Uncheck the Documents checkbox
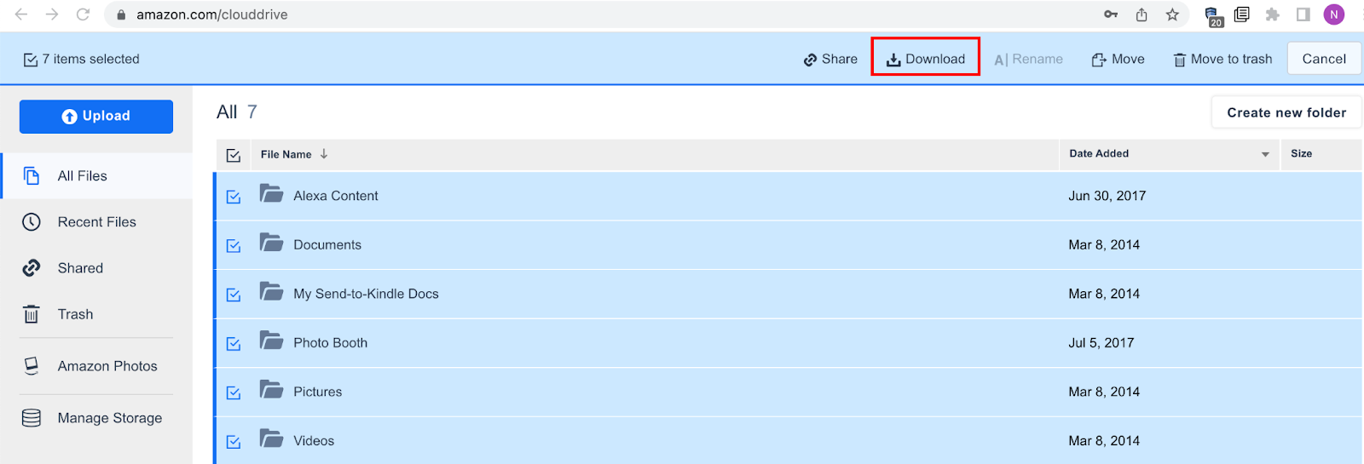 tap(234, 246)
